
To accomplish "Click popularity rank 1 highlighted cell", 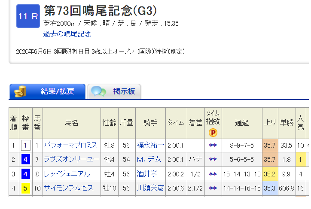I will click(301, 159).
